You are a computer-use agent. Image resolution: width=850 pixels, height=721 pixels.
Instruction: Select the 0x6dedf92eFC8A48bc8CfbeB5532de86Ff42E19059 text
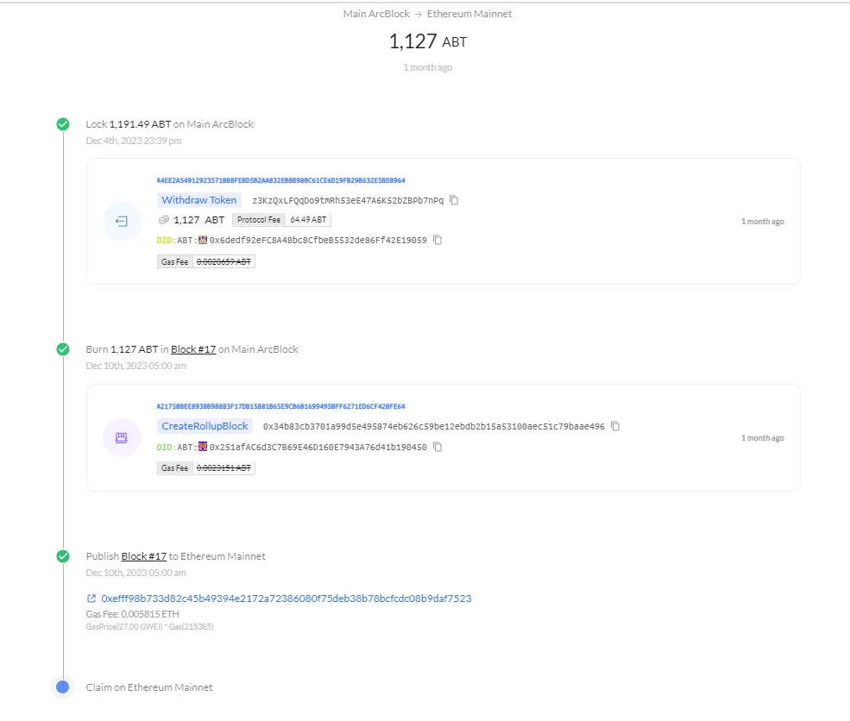point(318,240)
